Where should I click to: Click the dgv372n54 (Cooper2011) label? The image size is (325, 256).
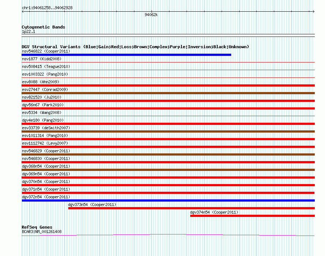click(46, 197)
